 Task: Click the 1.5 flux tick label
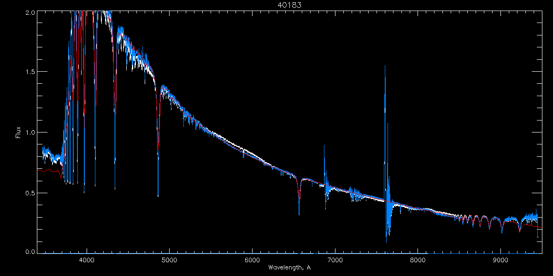tap(29, 72)
